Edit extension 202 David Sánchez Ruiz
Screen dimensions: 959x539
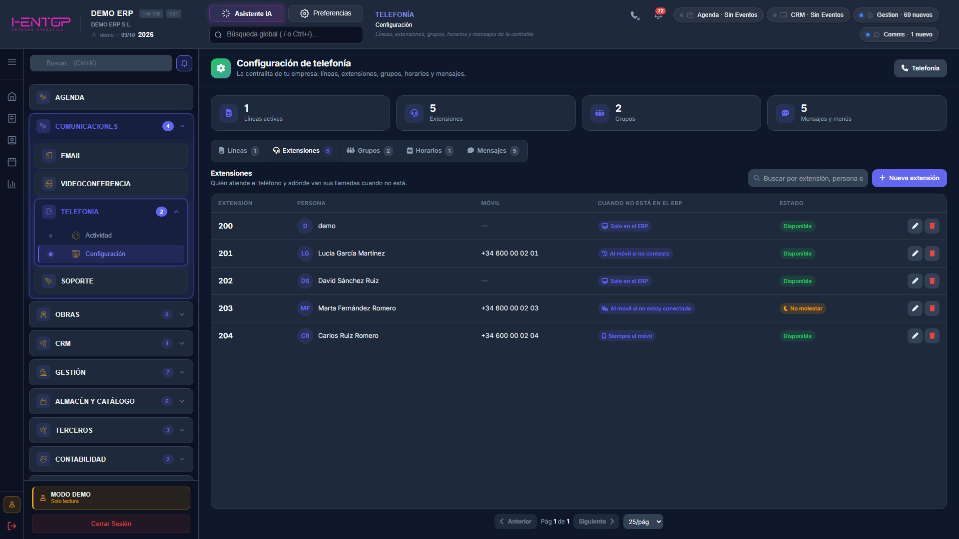coord(915,281)
